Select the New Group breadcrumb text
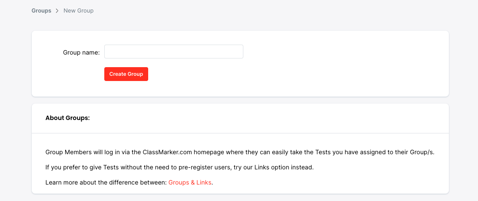478x201 pixels. click(x=78, y=10)
